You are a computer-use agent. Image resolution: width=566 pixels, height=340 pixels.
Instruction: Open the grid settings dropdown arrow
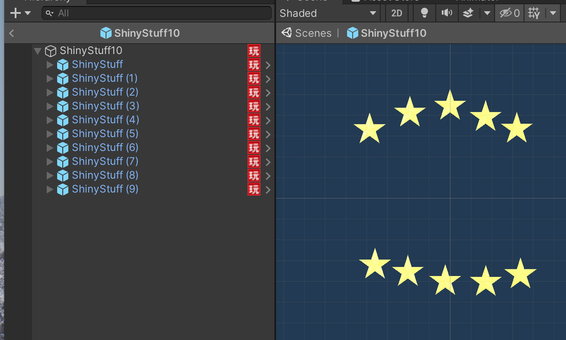pos(553,13)
